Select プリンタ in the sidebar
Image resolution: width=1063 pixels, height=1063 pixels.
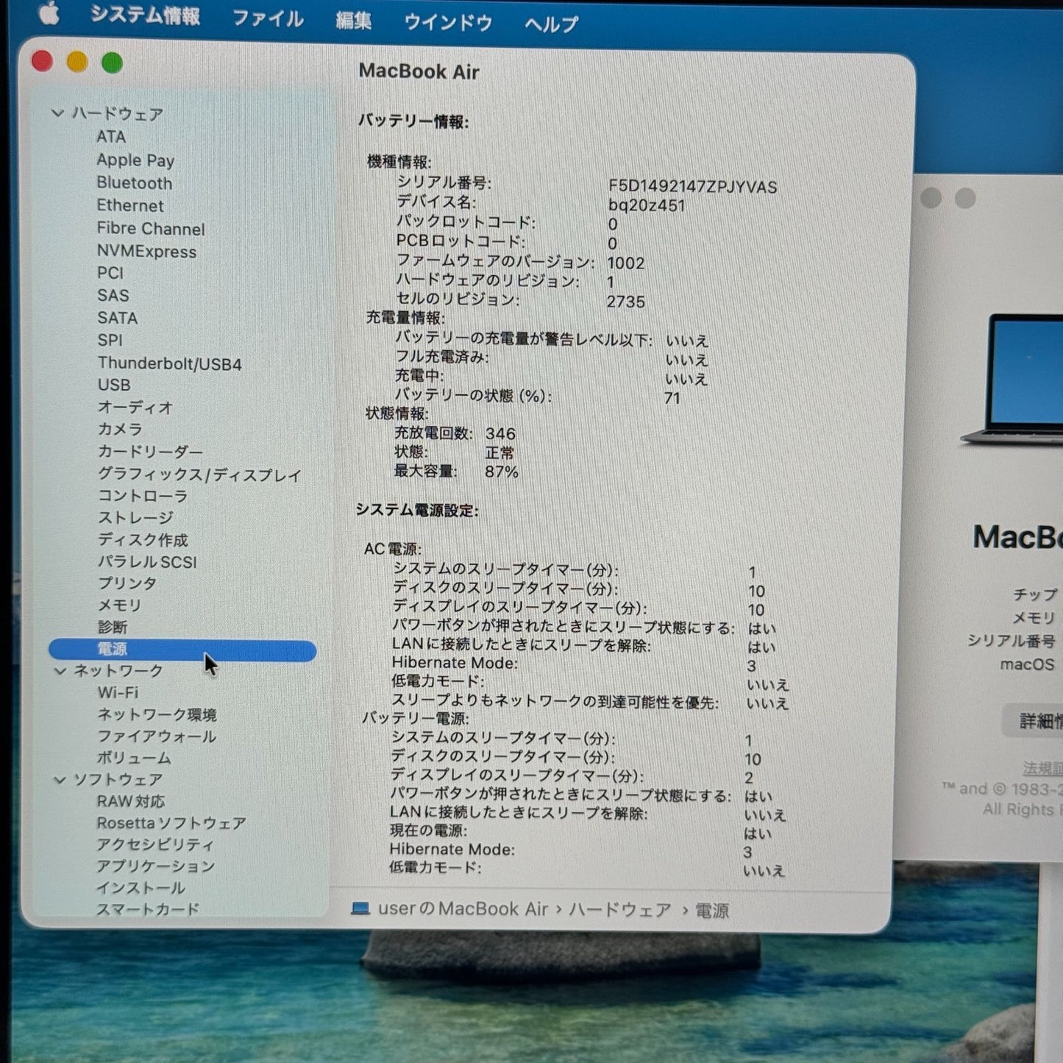(x=127, y=583)
